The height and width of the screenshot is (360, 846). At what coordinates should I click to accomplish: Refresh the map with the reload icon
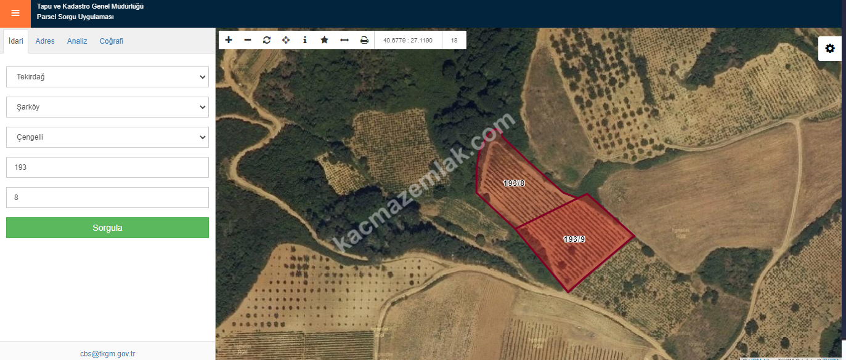(267, 40)
